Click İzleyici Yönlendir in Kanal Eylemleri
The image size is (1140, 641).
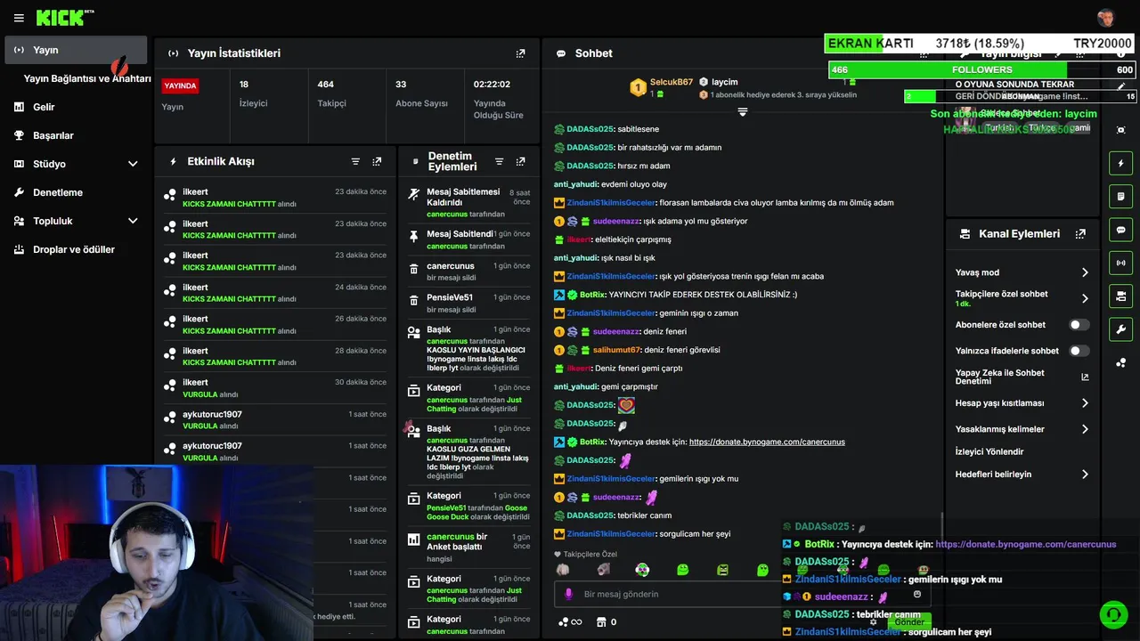click(x=989, y=451)
